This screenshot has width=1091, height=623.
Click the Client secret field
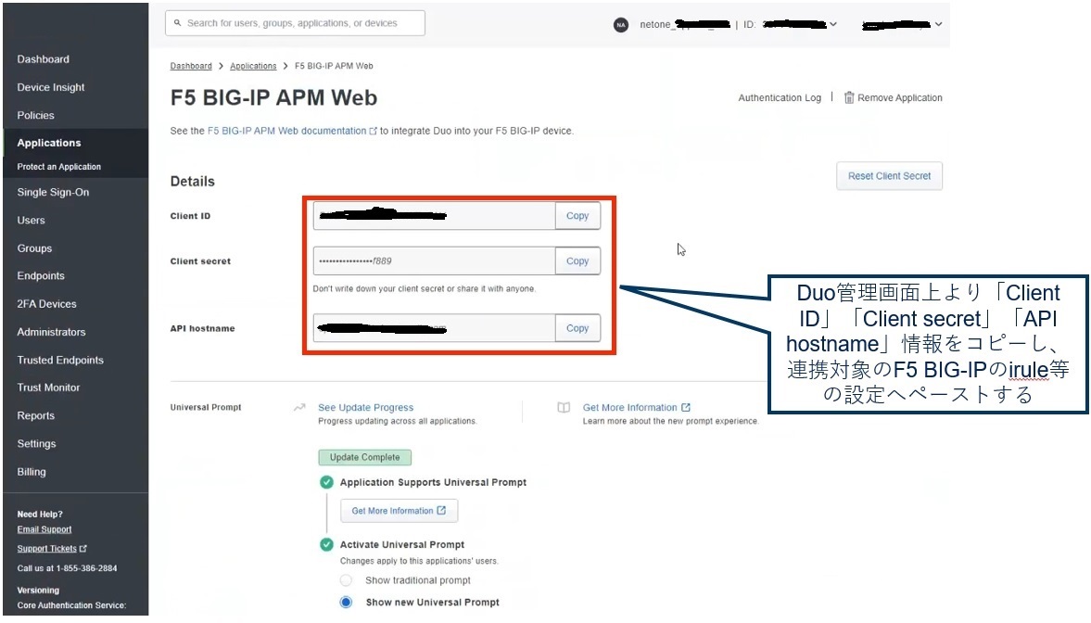pyautogui.click(x=434, y=261)
